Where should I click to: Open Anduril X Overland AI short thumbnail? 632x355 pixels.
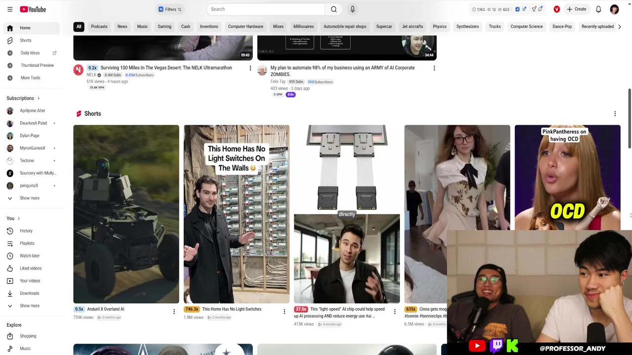point(126,214)
